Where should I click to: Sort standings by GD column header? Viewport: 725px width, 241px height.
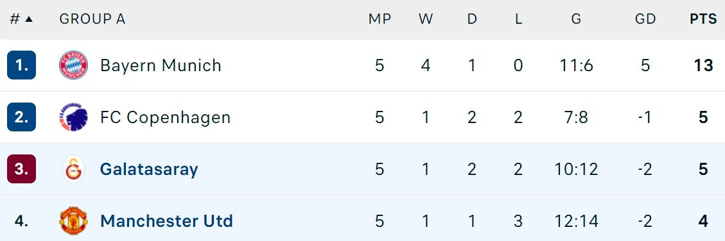coord(645,19)
